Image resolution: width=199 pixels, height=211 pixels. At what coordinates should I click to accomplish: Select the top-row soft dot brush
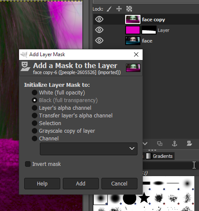tap(188, 183)
